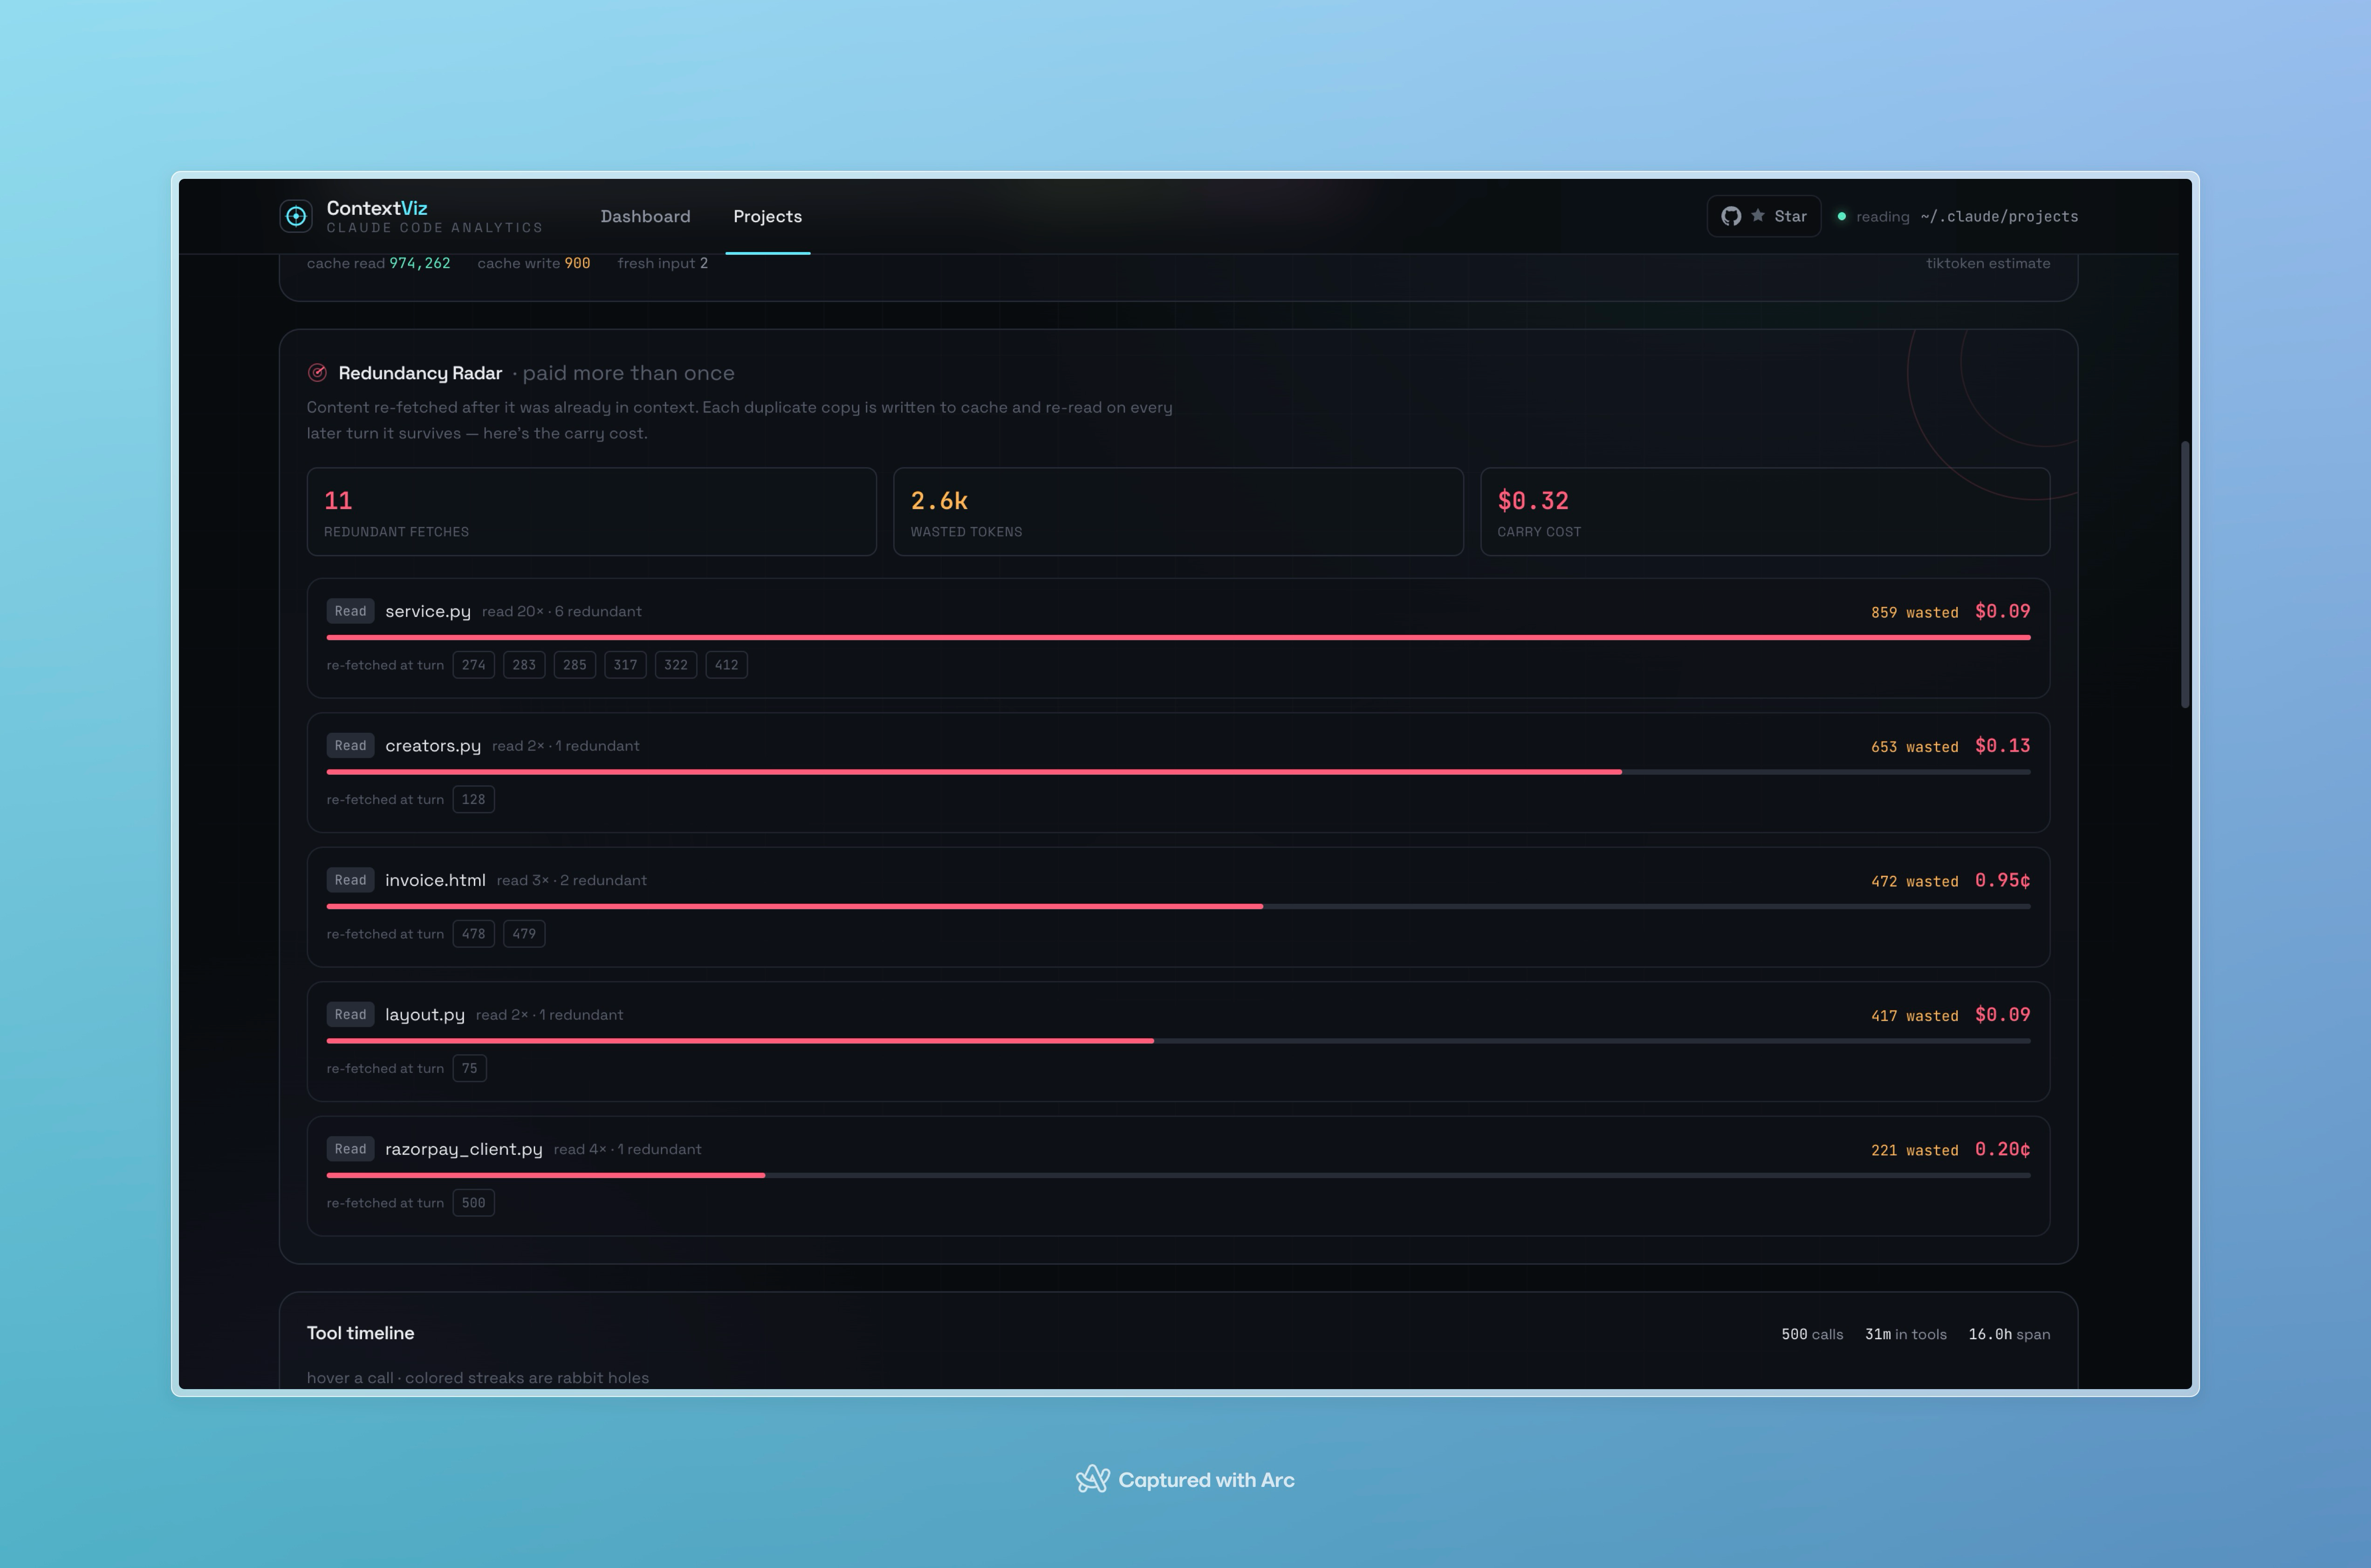The height and width of the screenshot is (1568, 2371).
Task: Click the layout.py file name
Action: click(425, 1015)
